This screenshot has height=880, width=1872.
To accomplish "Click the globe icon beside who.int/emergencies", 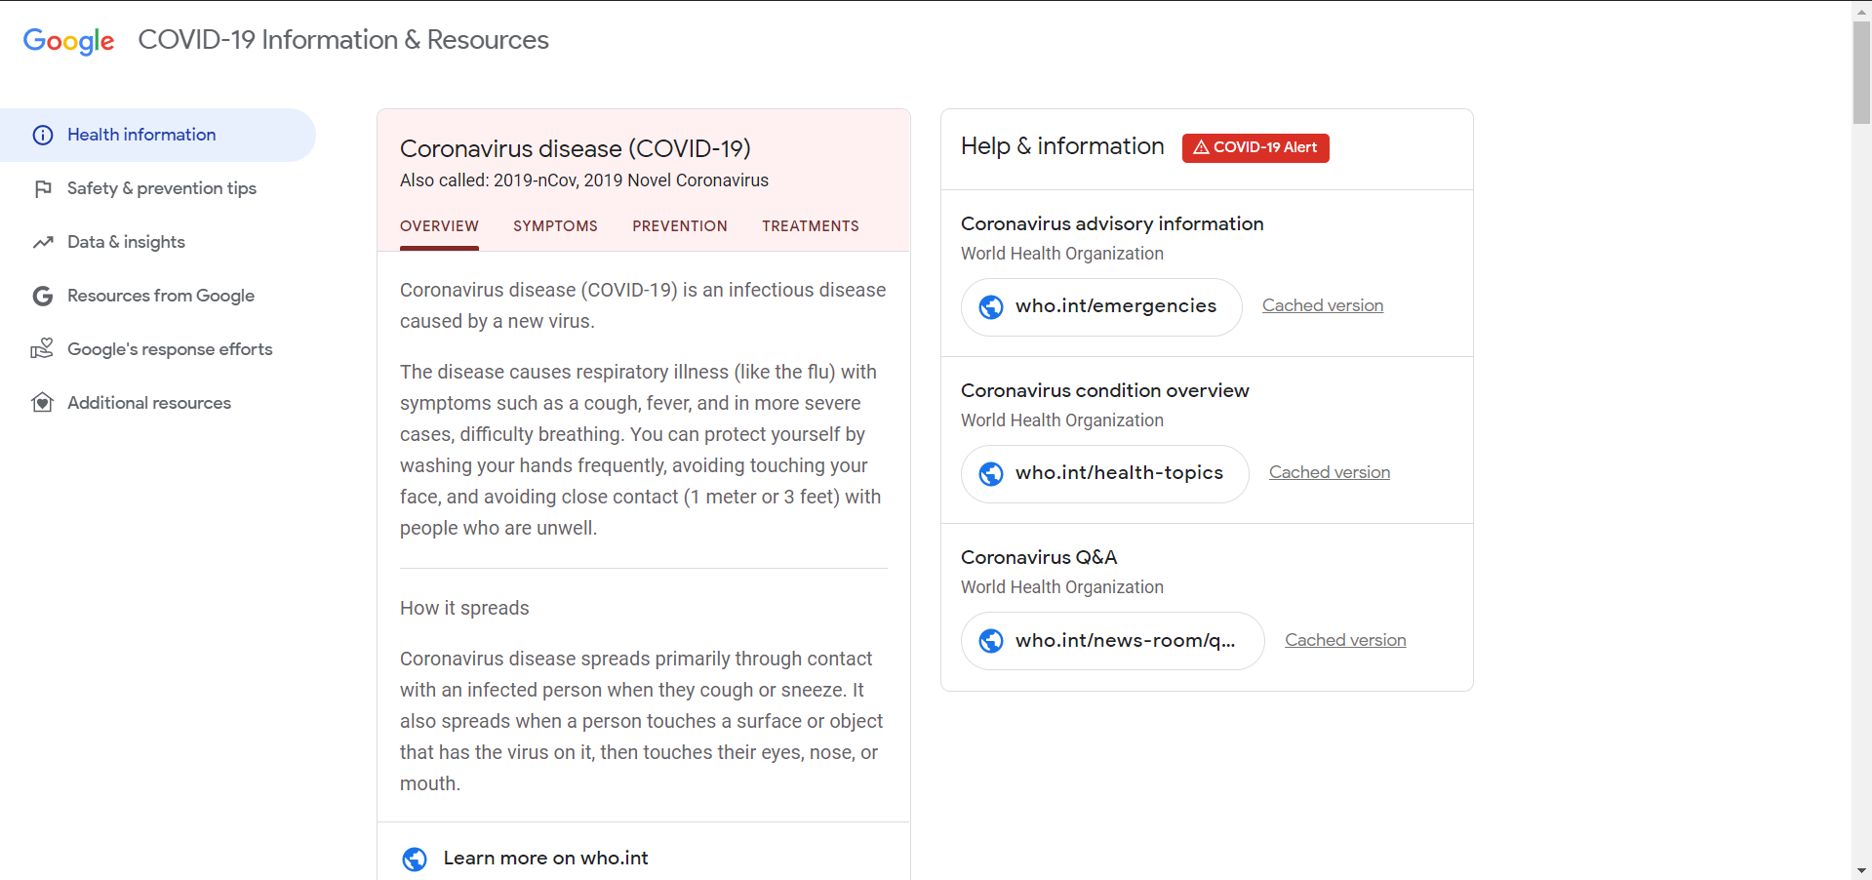I will (991, 307).
